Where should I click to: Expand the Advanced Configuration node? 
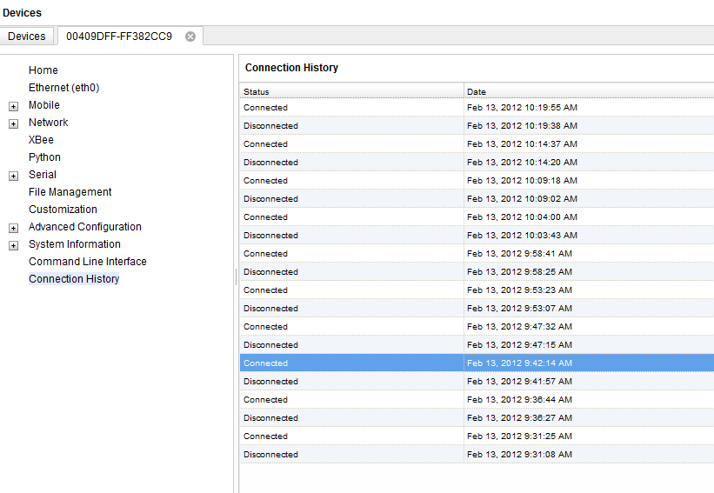13,228
